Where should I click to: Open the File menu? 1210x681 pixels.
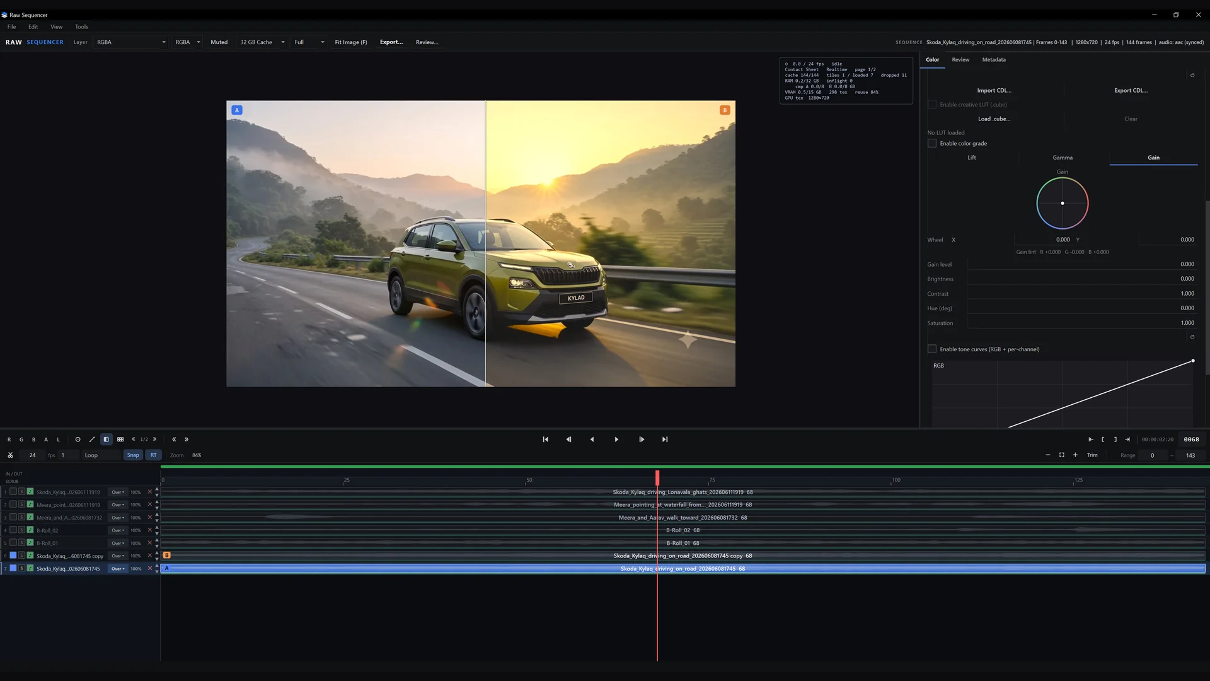(12, 27)
